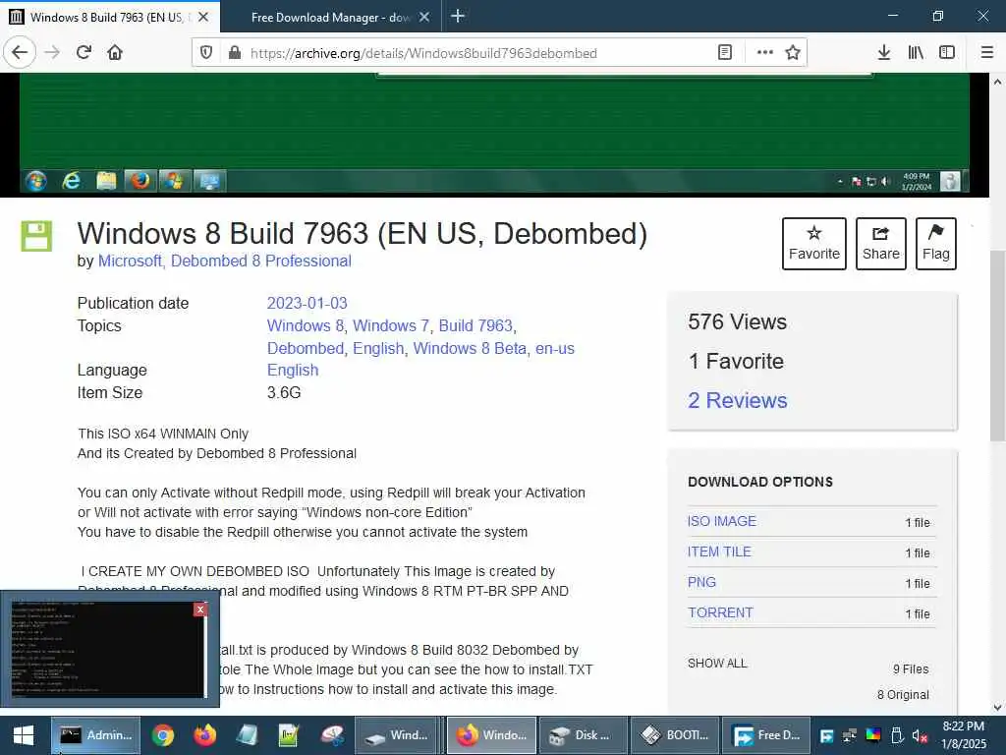Download the PNG file
Image resolution: width=1006 pixels, height=755 pixels.
click(x=701, y=582)
